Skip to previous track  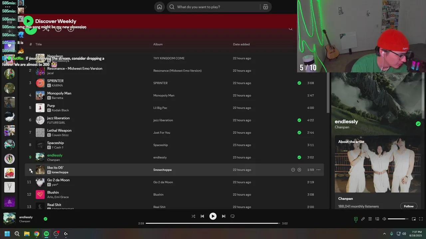coord(202,216)
